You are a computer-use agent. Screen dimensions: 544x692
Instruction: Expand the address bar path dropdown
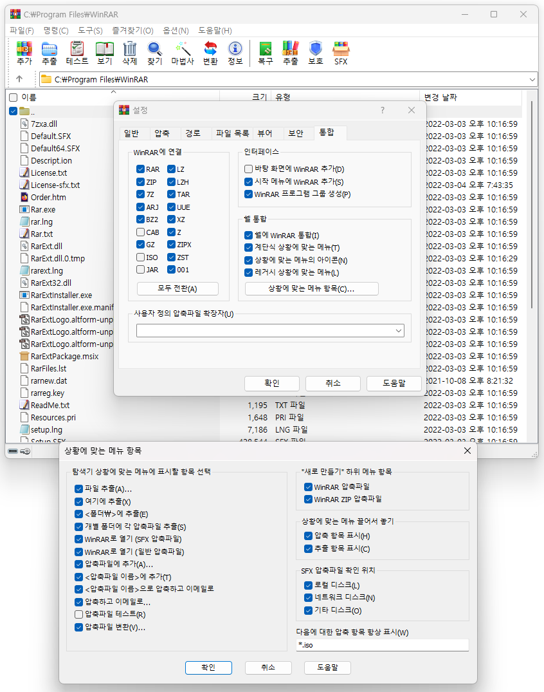pyautogui.click(x=532, y=79)
